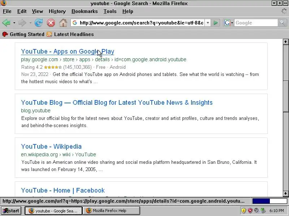Screen dimensions: 289x216
Task: Open the YouTube Blog official blog result
Action: pyautogui.click(x=117, y=103)
